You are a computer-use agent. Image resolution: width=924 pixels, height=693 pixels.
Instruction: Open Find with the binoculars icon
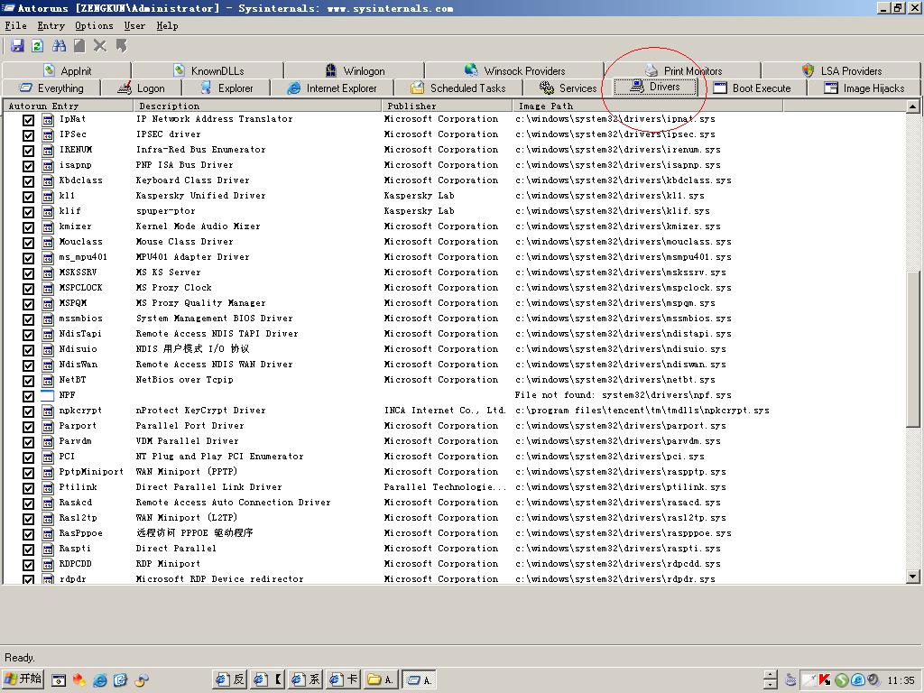click(x=59, y=46)
